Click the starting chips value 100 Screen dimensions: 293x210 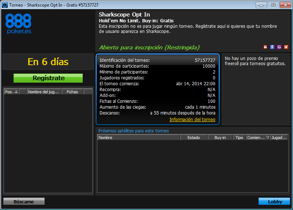coord(212,101)
